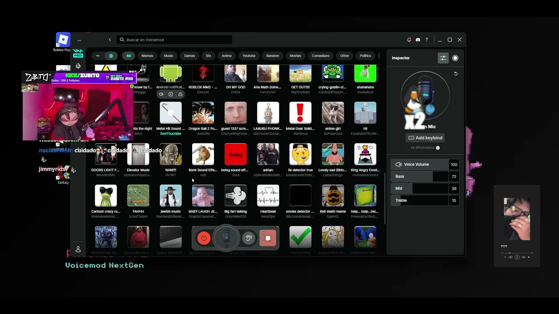
Task: Select the Comedians category filter
Action: 321,56
